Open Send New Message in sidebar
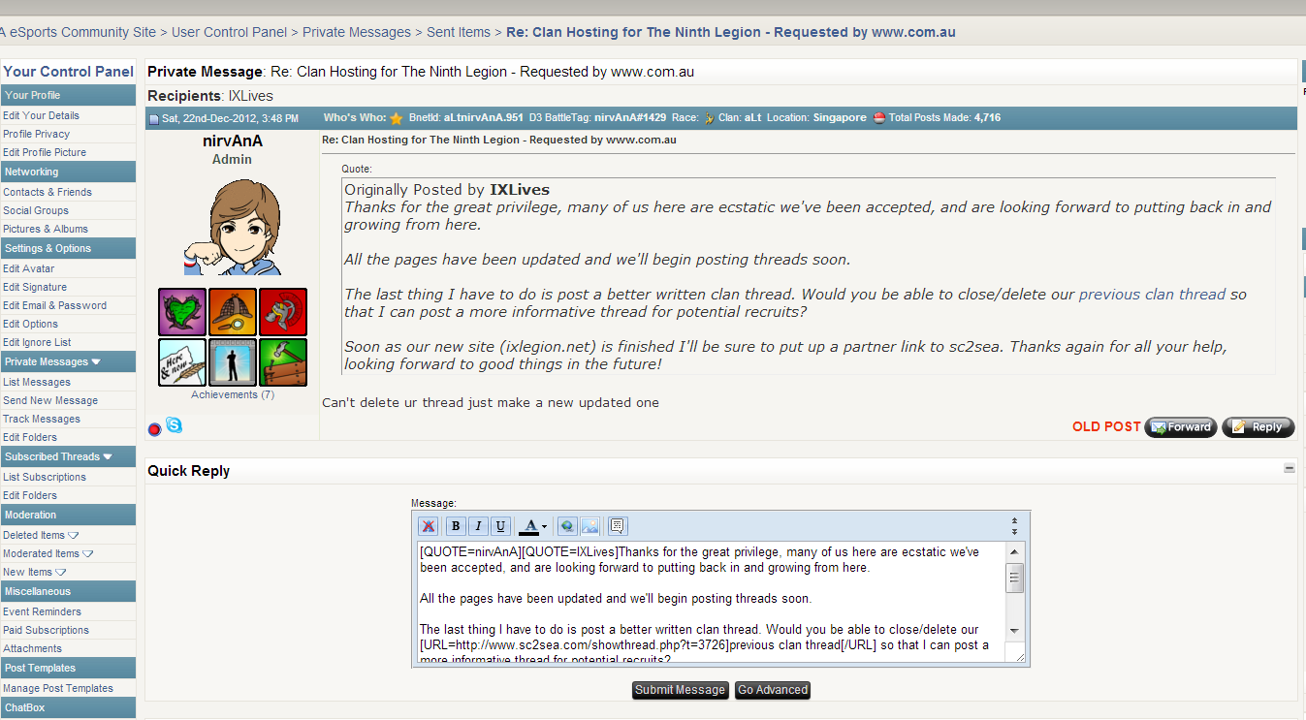 50,400
